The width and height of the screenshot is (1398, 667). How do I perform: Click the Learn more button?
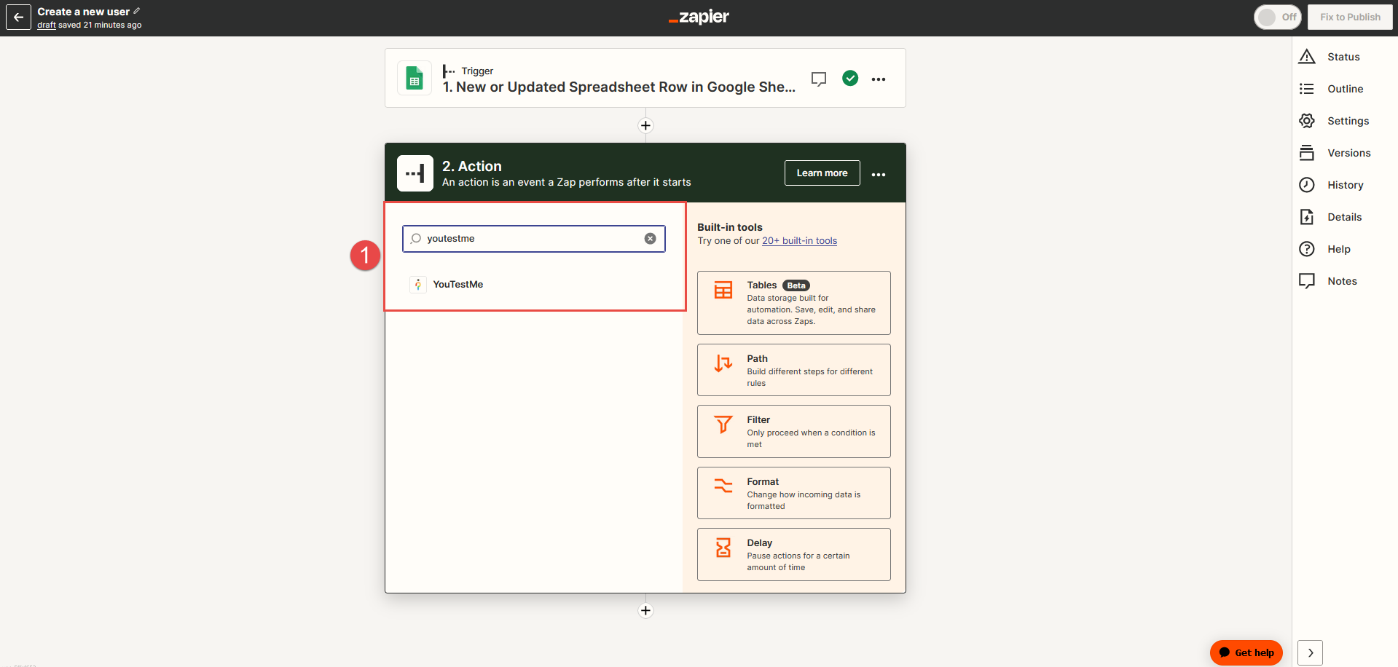click(x=822, y=173)
